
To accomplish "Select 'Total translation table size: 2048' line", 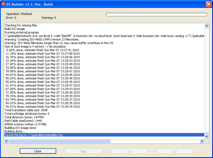I will pos(104,110).
